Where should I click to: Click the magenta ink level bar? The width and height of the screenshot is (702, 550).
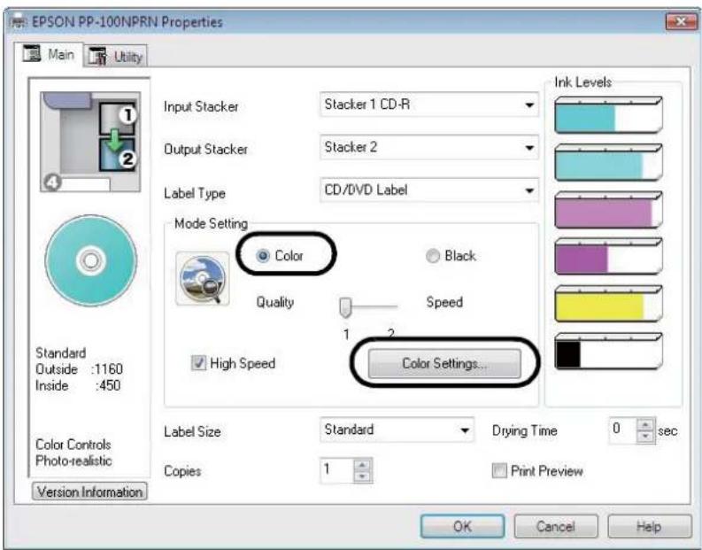pos(608,257)
